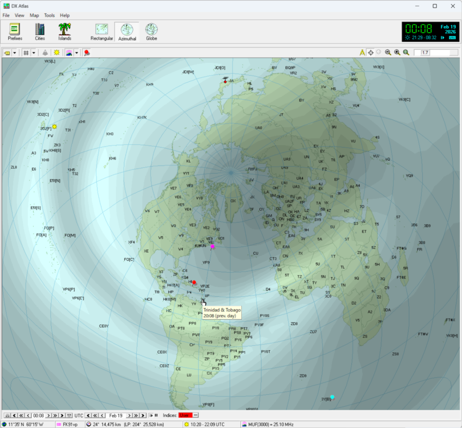Viewport: 462px width, 428px height.
Task: Click the zoom in magnifier icon
Action: tap(397, 52)
